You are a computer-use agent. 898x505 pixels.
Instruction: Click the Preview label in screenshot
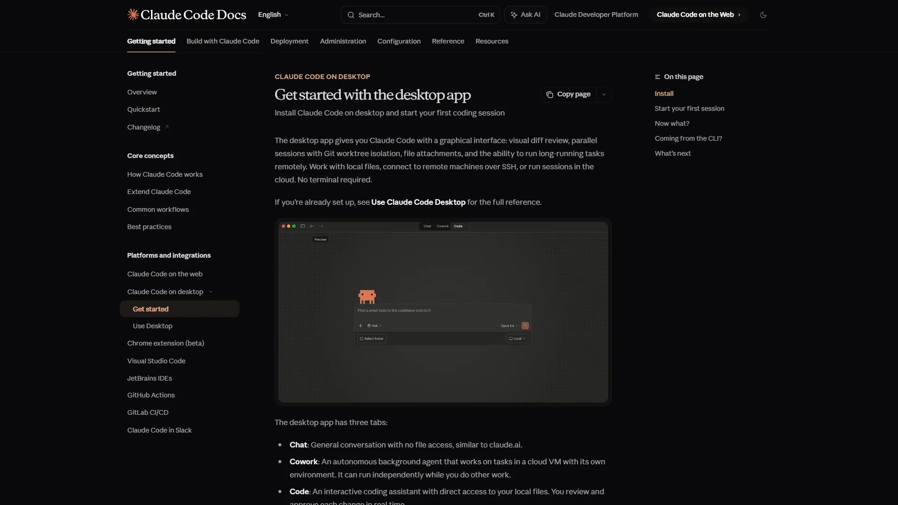320,239
